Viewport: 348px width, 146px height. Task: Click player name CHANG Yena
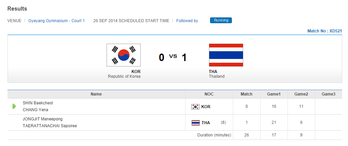(x=36, y=110)
